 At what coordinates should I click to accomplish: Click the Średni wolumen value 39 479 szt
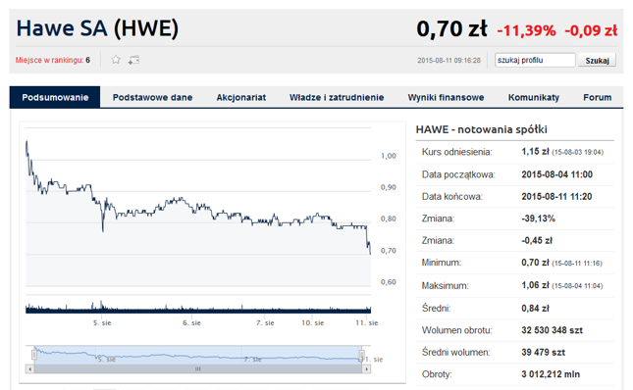(x=543, y=353)
